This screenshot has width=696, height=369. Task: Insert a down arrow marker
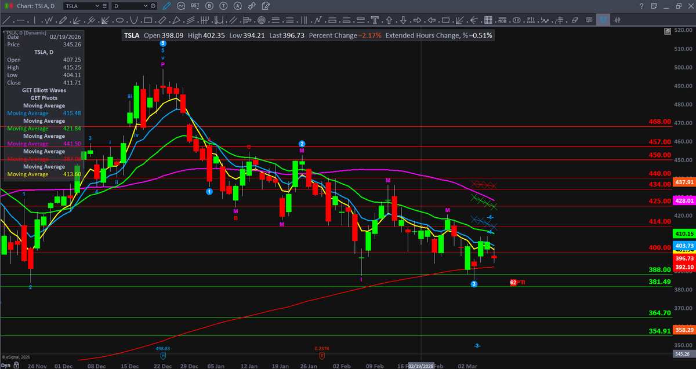click(403, 20)
